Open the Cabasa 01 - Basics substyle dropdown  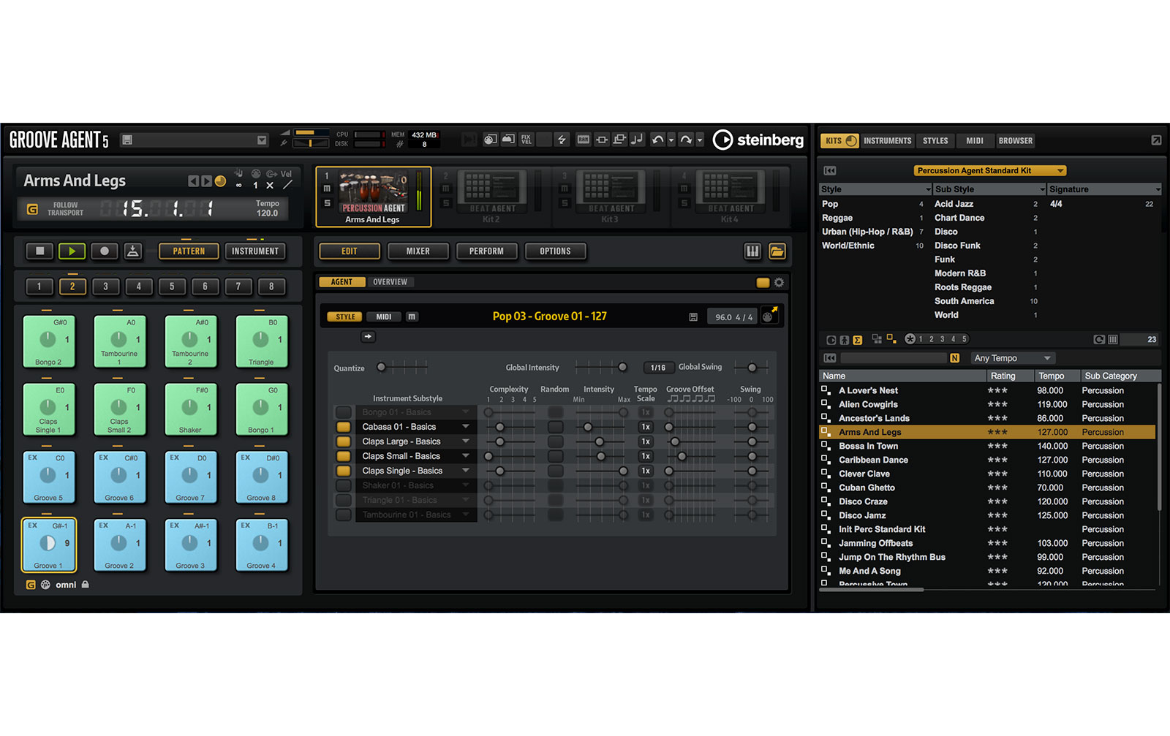(x=466, y=427)
